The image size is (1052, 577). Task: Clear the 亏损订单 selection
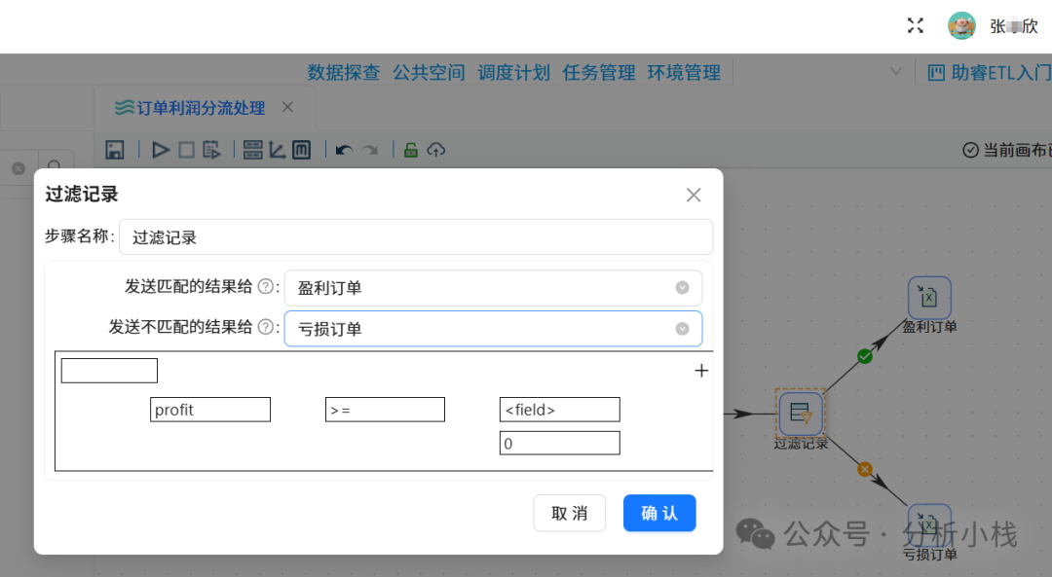click(682, 328)
